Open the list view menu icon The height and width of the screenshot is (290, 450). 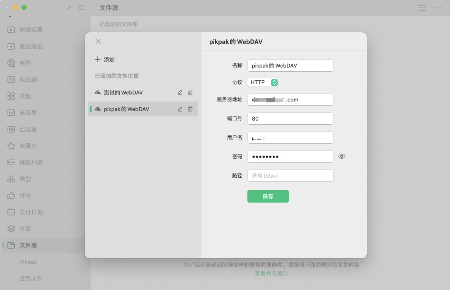click(422, 8)
